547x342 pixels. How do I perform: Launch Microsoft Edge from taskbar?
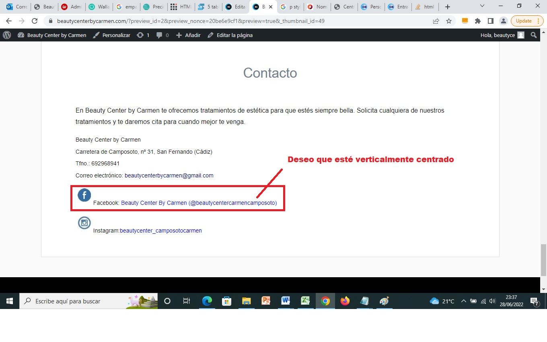(207, 301)
